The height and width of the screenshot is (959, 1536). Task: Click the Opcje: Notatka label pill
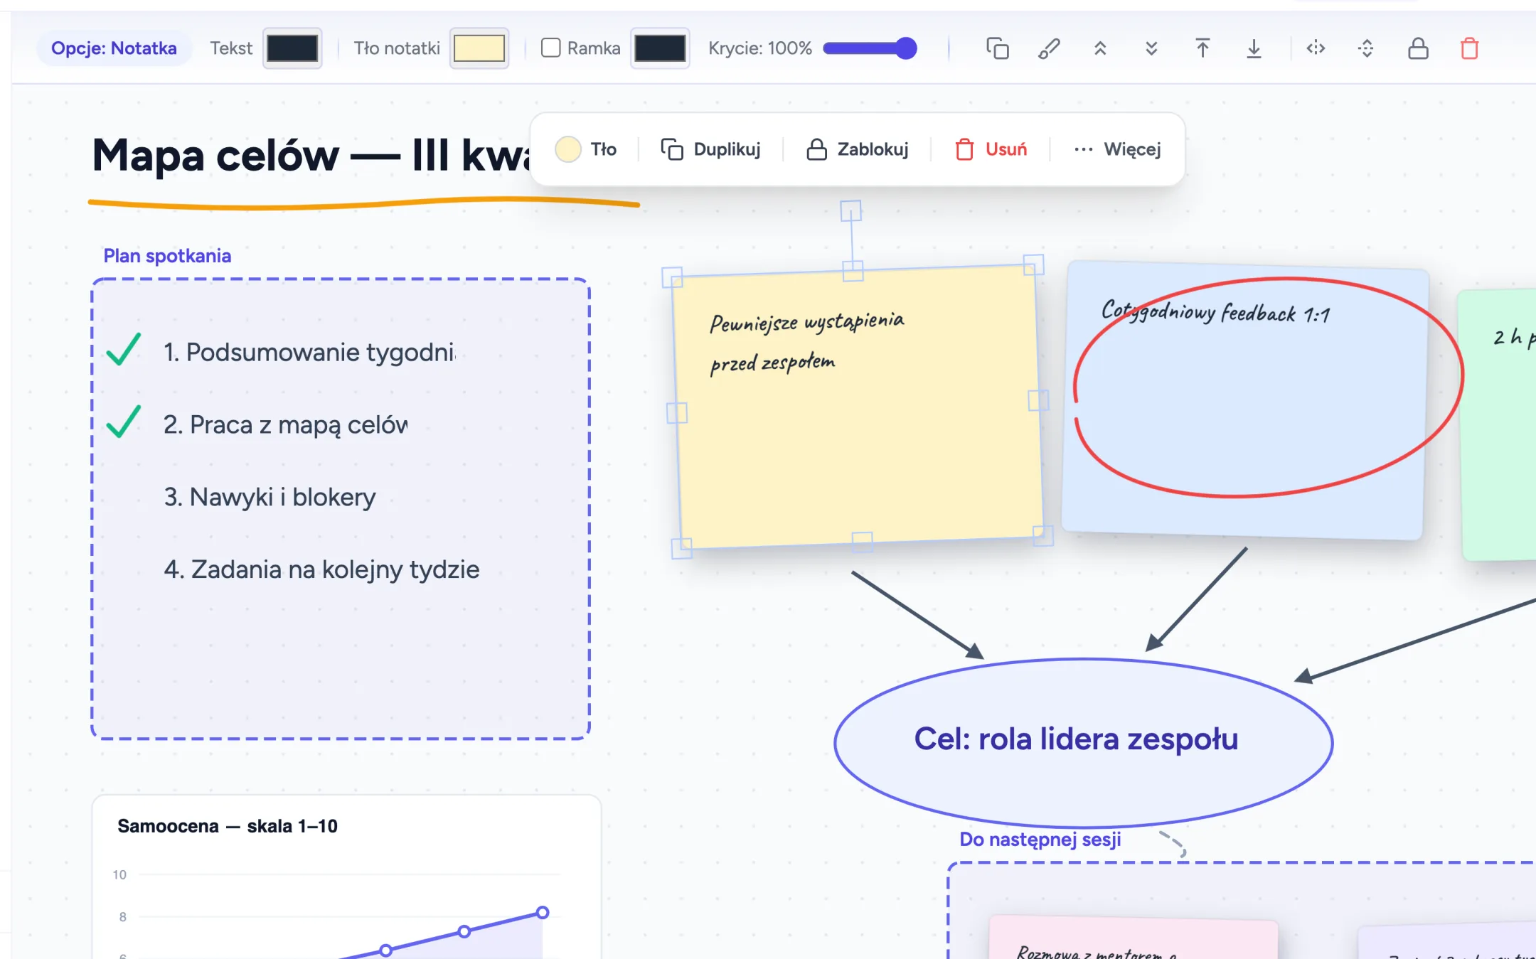click(x=114, y=48)
